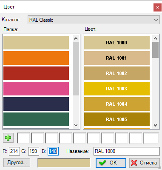The image size is (162, 170).
Task: Choose color RAL 1000
Action: tap(117, 43)
